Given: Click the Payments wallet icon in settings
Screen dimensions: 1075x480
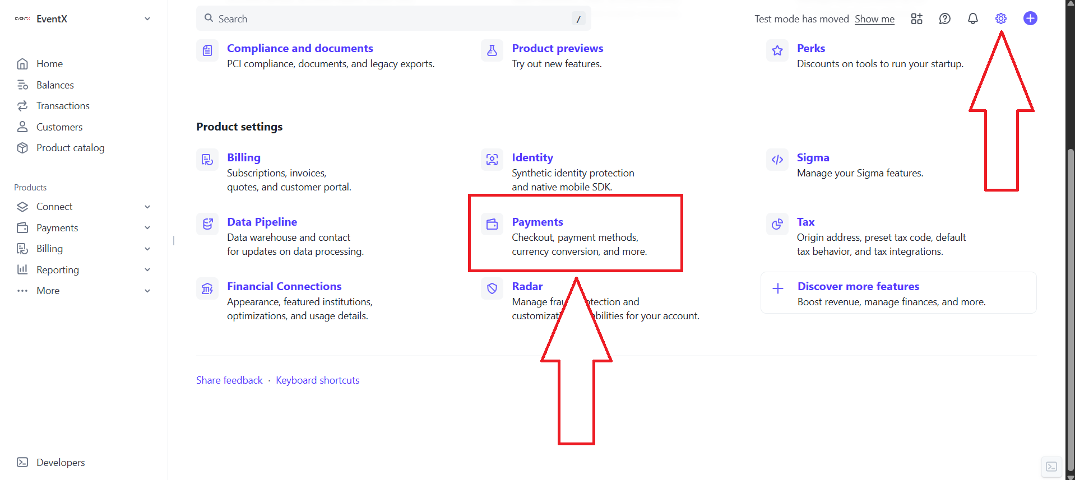Looking at the screenshot, I should click(x=492, y=224).
